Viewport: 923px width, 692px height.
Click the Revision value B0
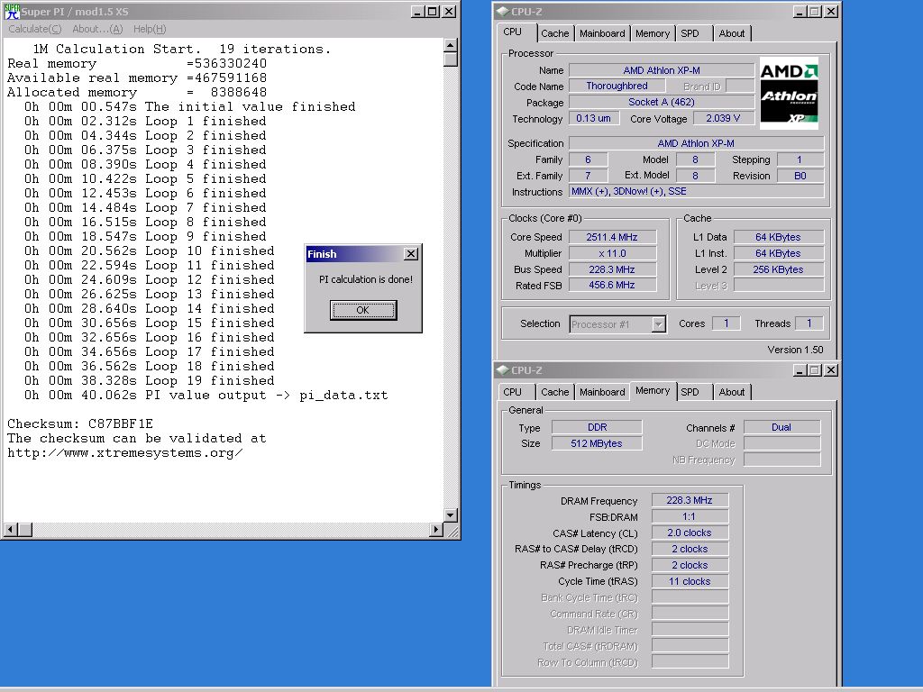[x=800, y=176]
